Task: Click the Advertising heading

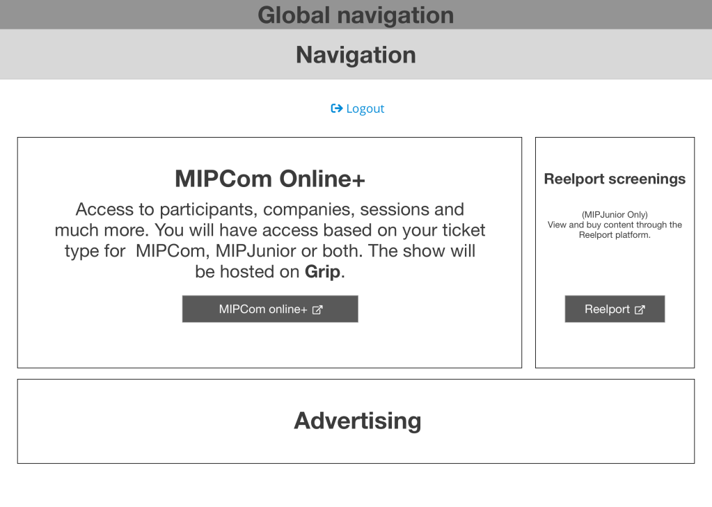Action: [x=357, y=421]
